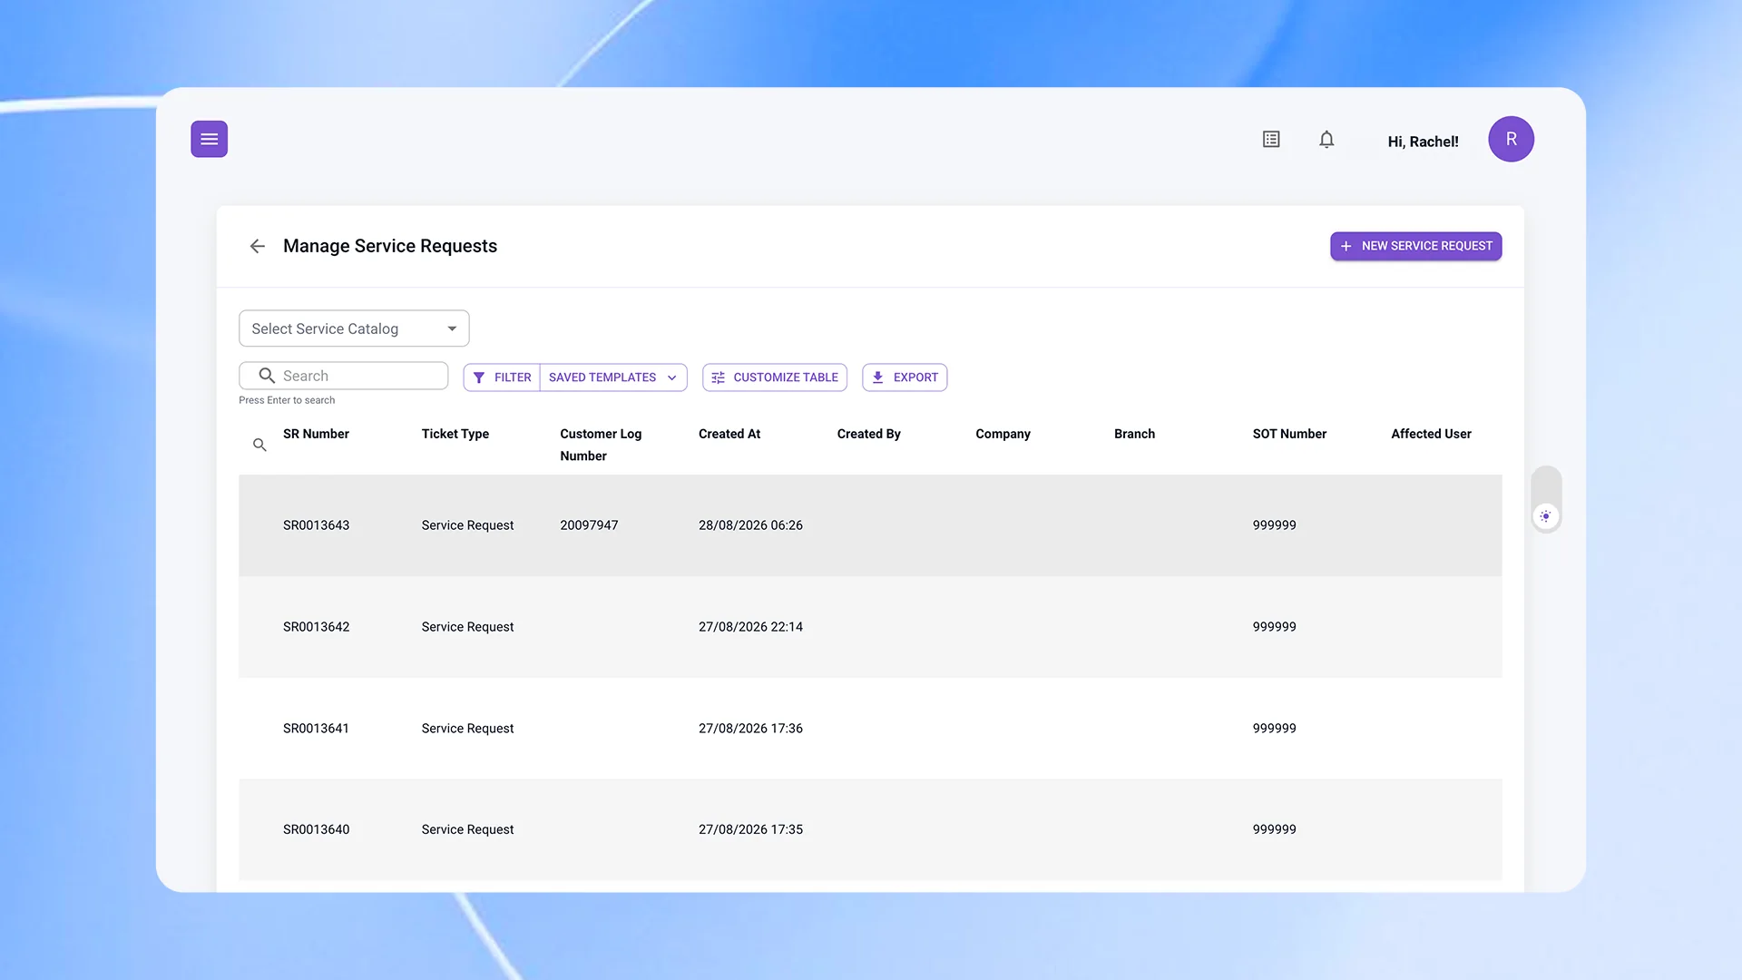Click the Company column header

[x=1003, y=434]
